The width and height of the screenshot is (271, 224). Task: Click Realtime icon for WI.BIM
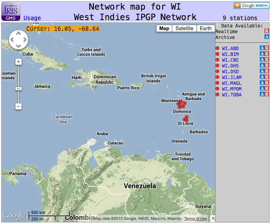(x=267, y=54)
